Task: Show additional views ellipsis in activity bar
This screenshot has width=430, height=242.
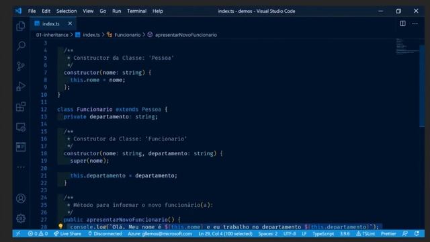Action: (21, 167)
